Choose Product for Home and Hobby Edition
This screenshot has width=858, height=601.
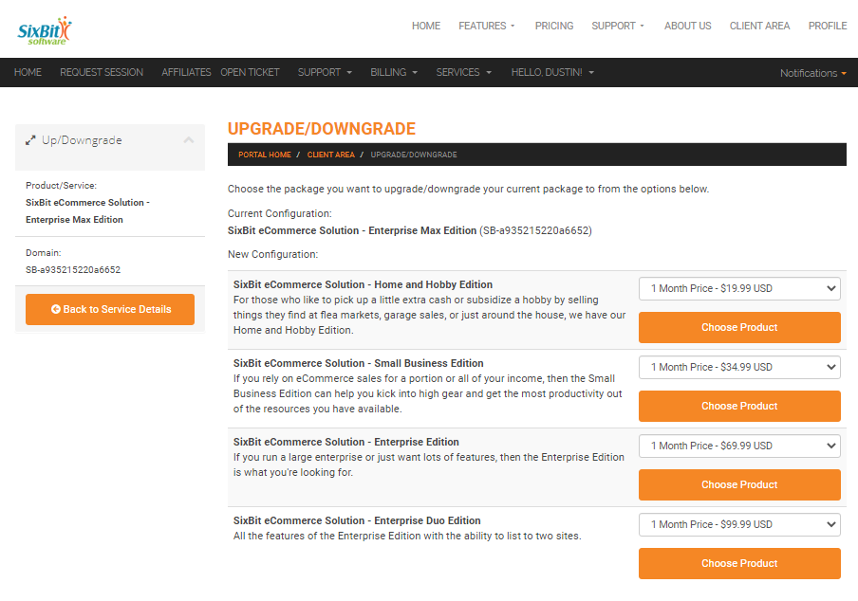[x=739, y=327]
